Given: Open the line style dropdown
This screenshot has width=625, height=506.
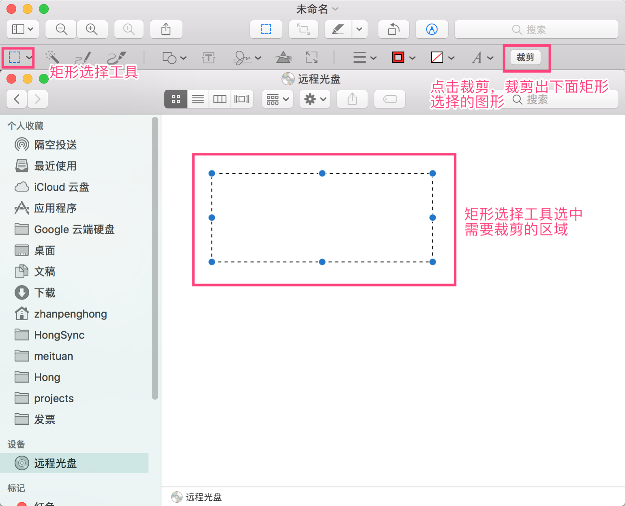Looking at the screenshot, I should point(365,58).
